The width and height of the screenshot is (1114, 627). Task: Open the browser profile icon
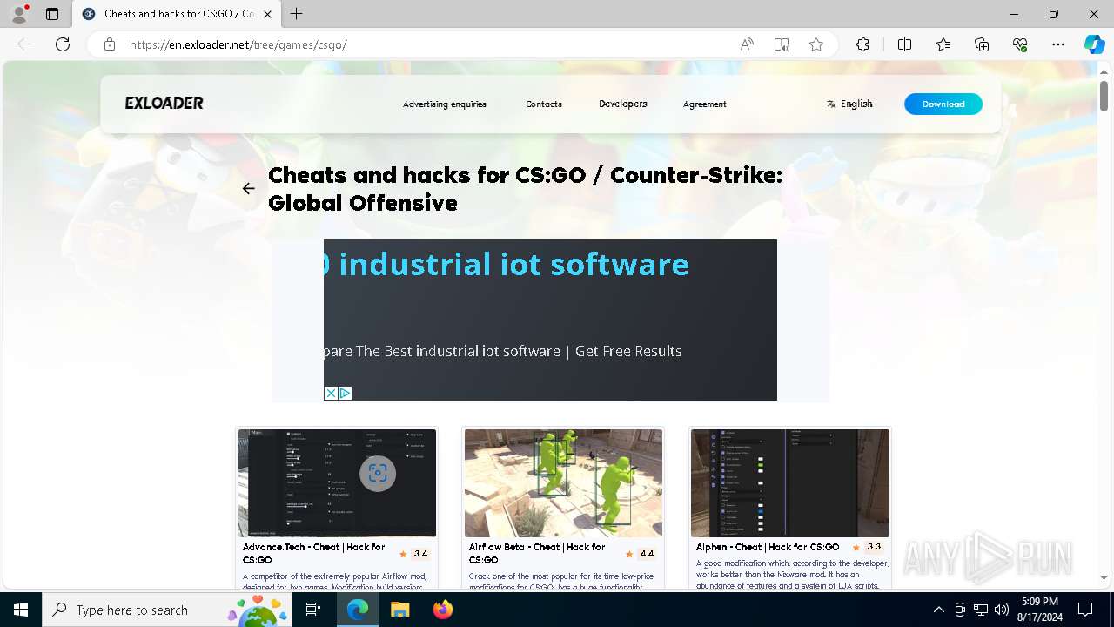[19, 14]
